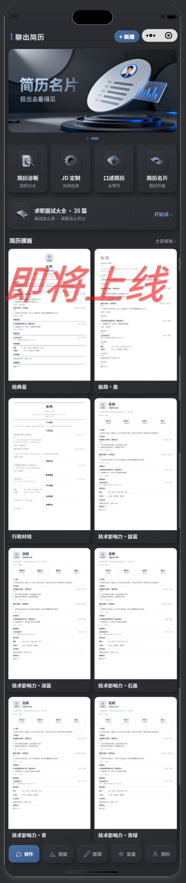Select the 技术影响力・青 template thumbnail
Viewport: 186px width, 883px height.
click(x=49, y=763)
